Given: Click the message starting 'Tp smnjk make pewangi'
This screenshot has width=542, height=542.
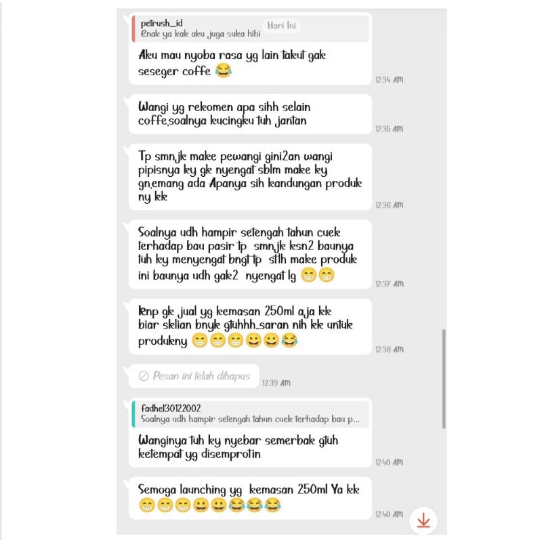Looking at the screenshot, I should (x=250, y=177).
